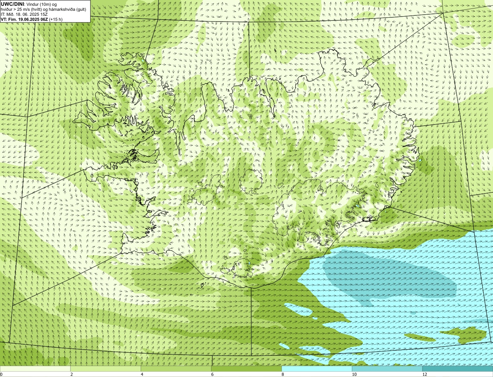The width and height of the screenshot is (493, 377).
Task: Click the line "hviður > 25 m/s (hvítt) og hámarkshviða (gult)"
Action: tap(44, 9)
